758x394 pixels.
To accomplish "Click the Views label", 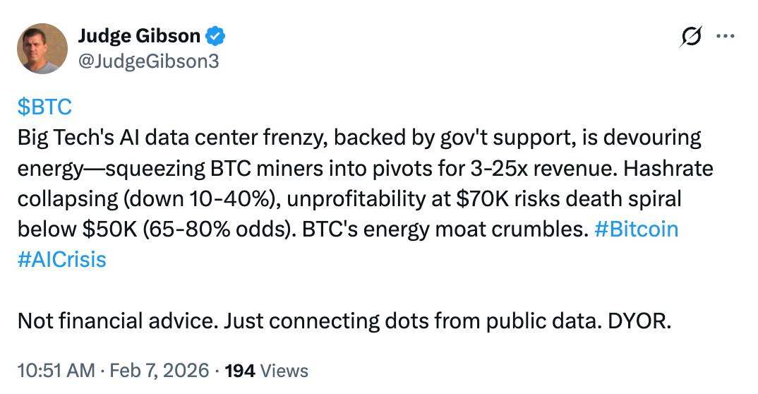I will [x=284, y=370].
